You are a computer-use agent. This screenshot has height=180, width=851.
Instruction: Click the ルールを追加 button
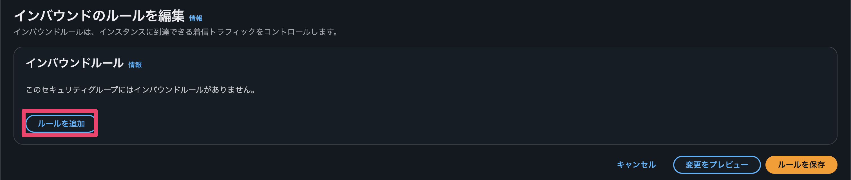(x=61, y=123)
